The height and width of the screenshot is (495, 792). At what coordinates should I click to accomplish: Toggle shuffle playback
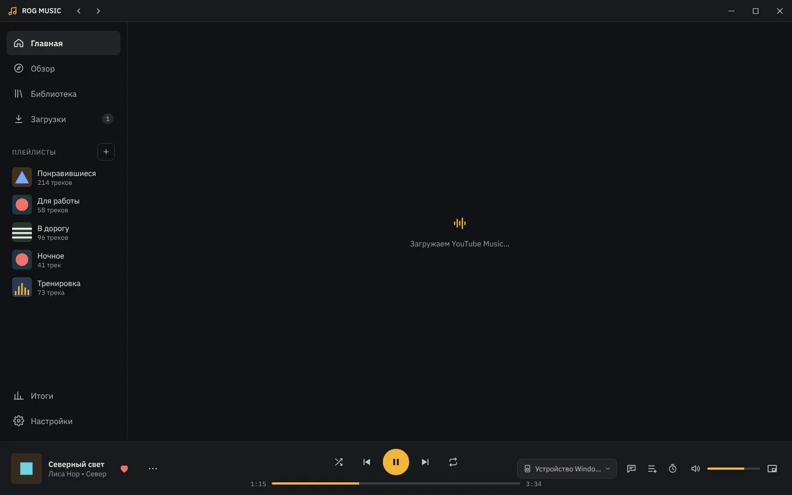[x=339, y=462]
